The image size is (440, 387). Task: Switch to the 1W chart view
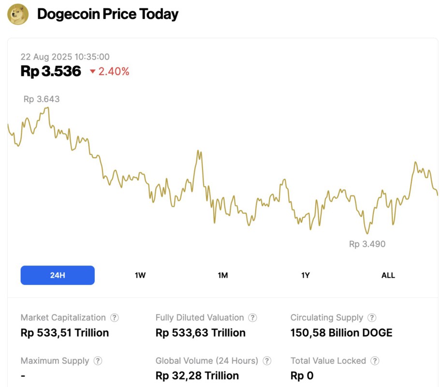pyautogui.click(x=139, y=275)
